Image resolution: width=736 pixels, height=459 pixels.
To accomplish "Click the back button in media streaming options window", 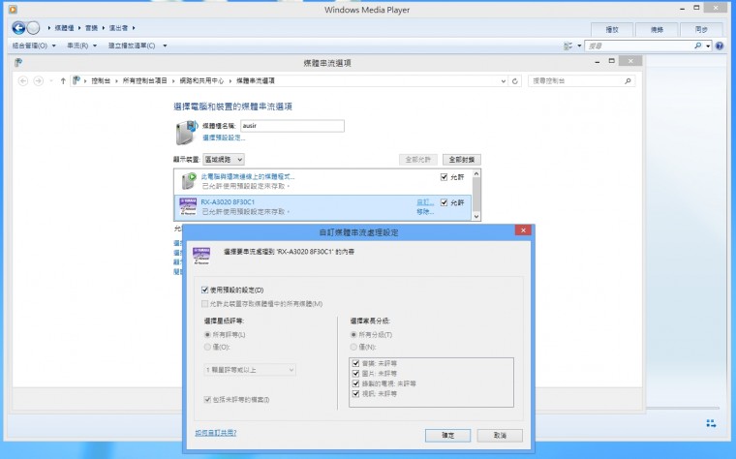I will [x=23, y=80].
